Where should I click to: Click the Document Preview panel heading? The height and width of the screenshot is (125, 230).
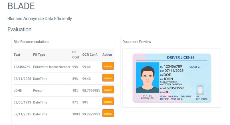tap(137, 42)
